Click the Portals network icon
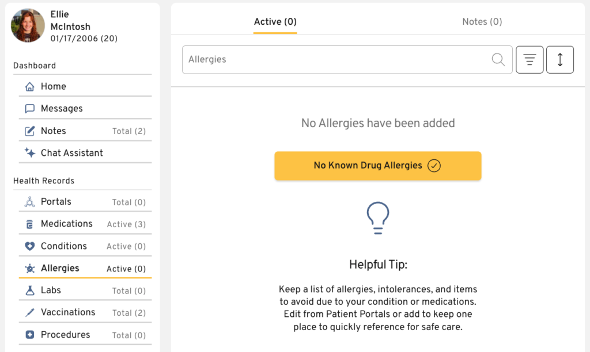 (x=30, y=202)
